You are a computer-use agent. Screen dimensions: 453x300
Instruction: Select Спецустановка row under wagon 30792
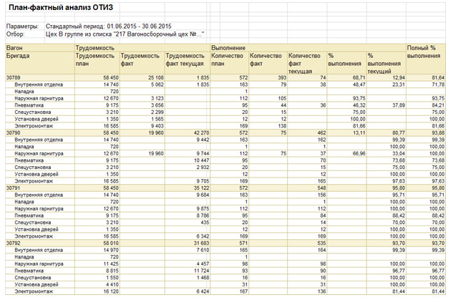[33, 279]
